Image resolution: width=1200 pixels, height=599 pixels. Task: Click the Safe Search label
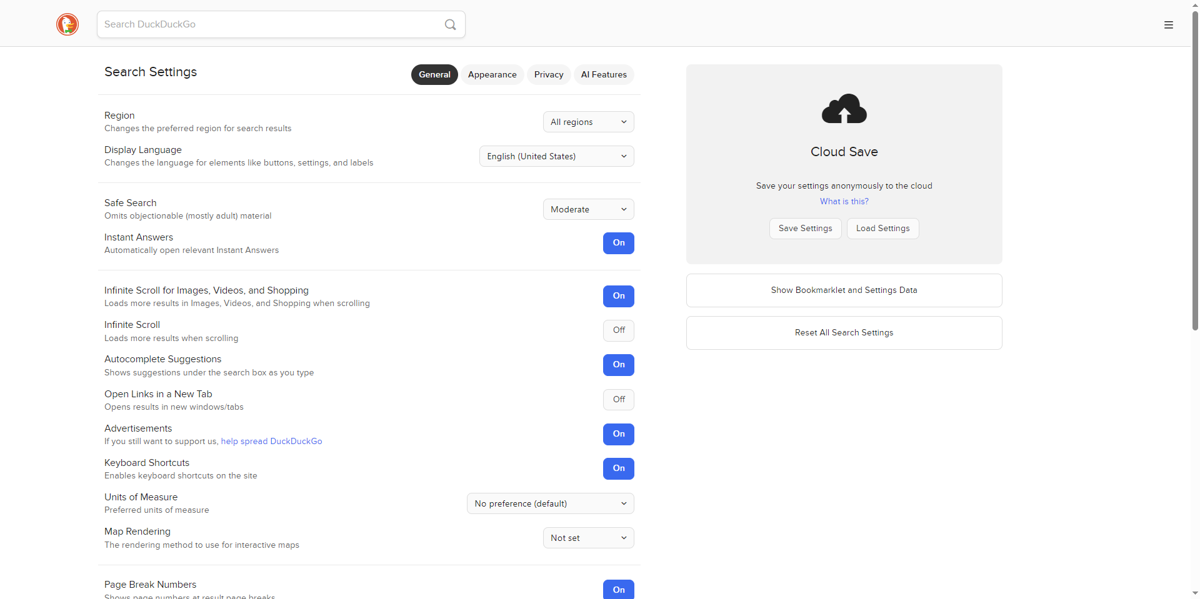130,203
